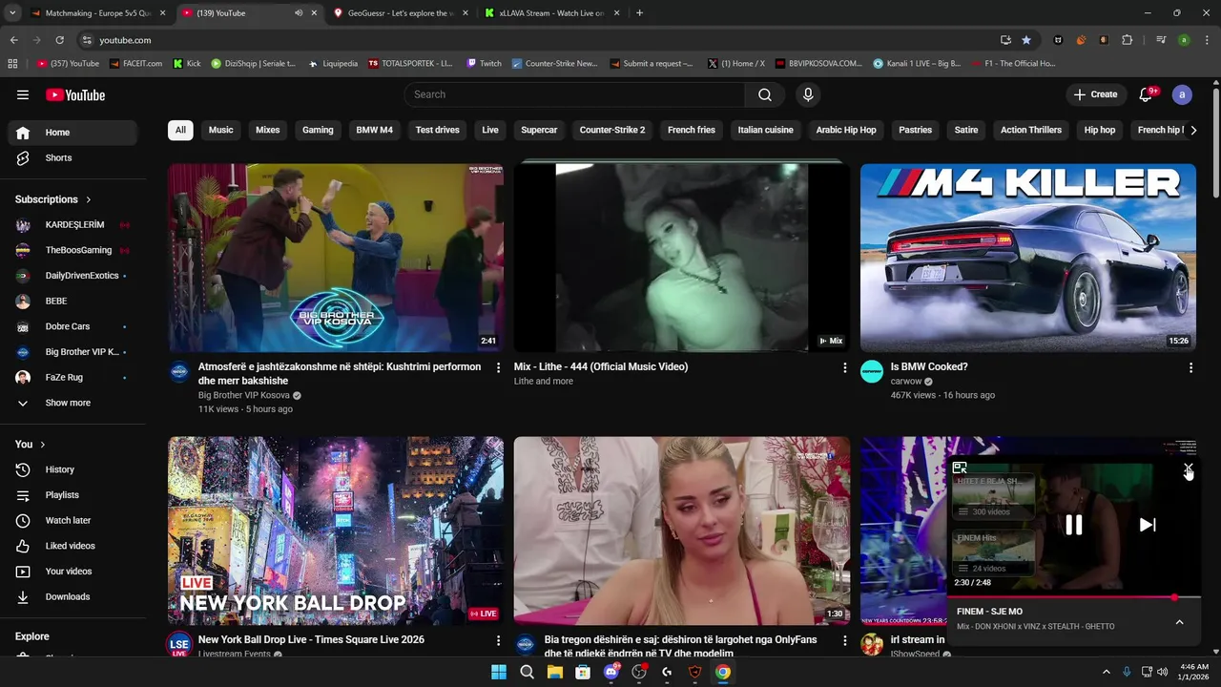Image resolution: width=1221 pixels, height=687 pixels.
Task: Reload the page
Action: (x=59, y=40)
